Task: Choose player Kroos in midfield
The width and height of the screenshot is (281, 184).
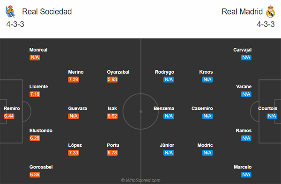Action: [206, 72]
